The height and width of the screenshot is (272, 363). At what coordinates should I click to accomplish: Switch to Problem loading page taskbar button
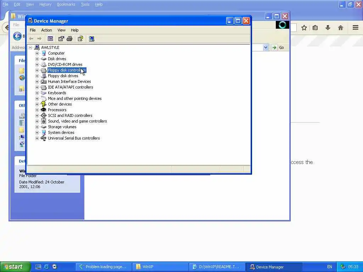point(104,267)
